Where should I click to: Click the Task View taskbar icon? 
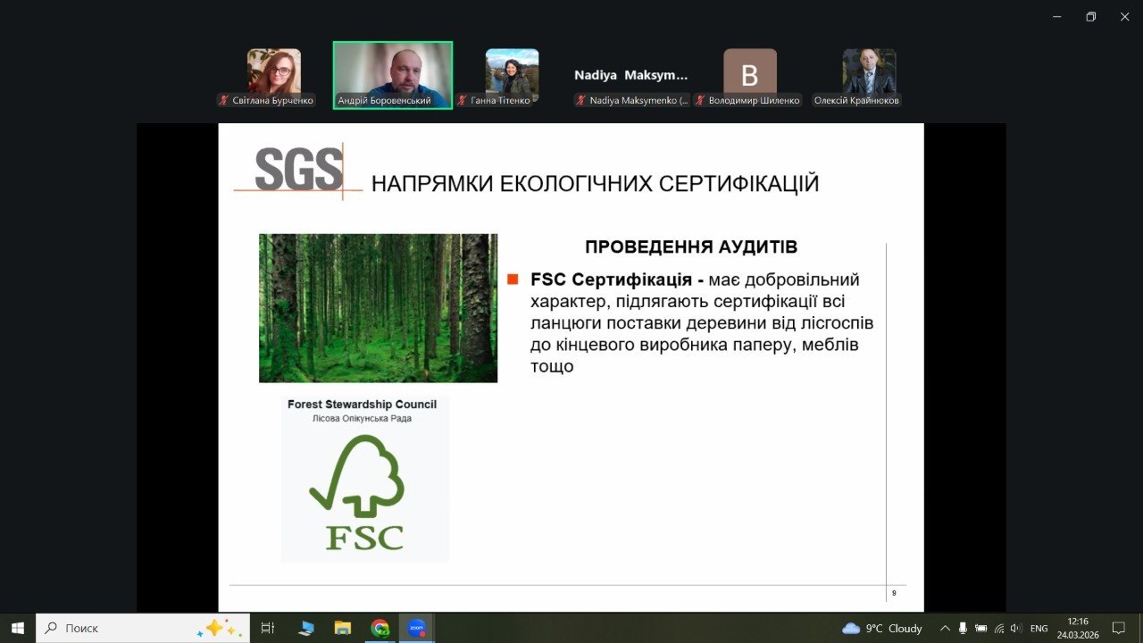click(267, 628)
